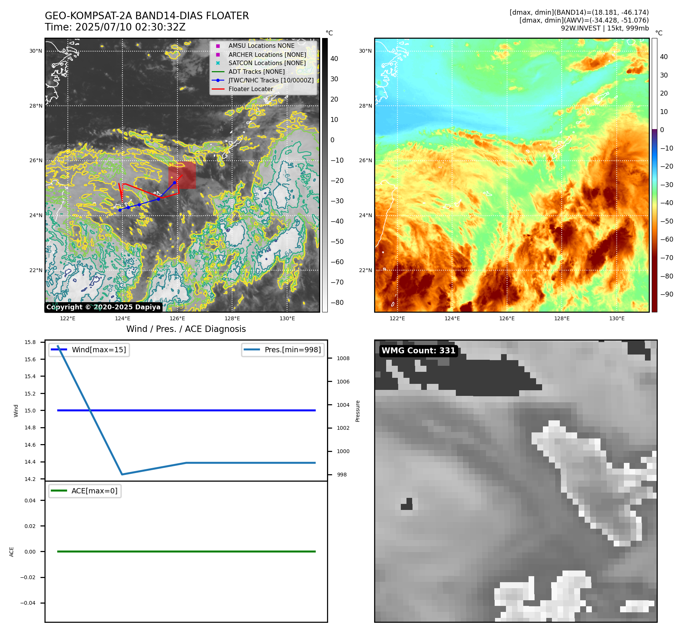Click the '22°N' latitude label on right map
This screenshot has width=683, height=636.
(x=365, y=270)
